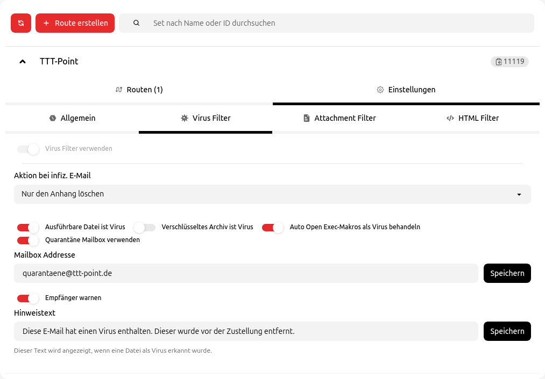
Task: Click the hexagon icon beside Allgemein
Action: (x=53, y=118)
